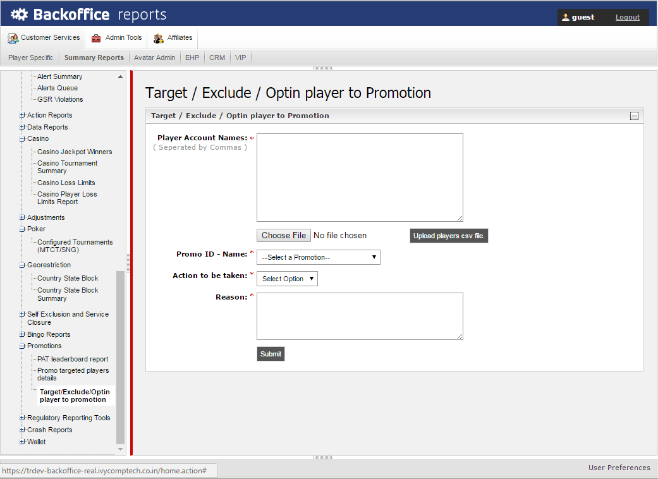Collapse the Promotions tree node

tap(22, 346)
